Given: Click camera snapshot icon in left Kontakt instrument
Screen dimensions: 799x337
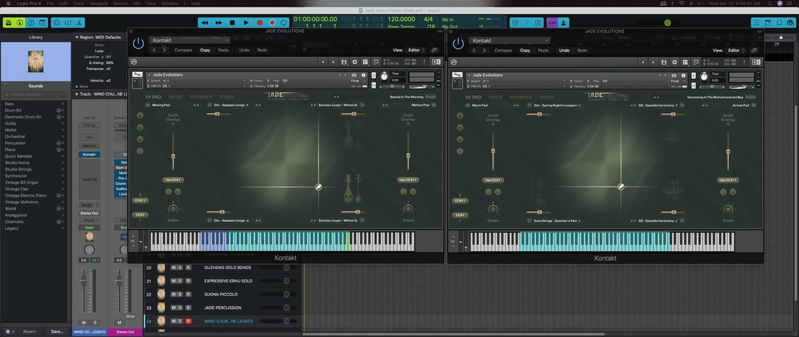Looking at the screenshot, I should tap(354, 75).
